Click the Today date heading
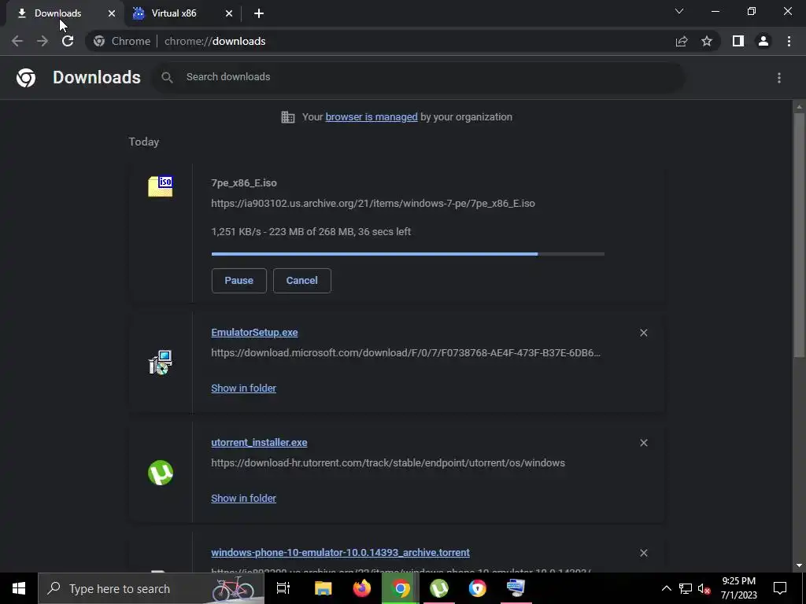Image resolution: width=806 pixels, height=604 pixels. 144,142
